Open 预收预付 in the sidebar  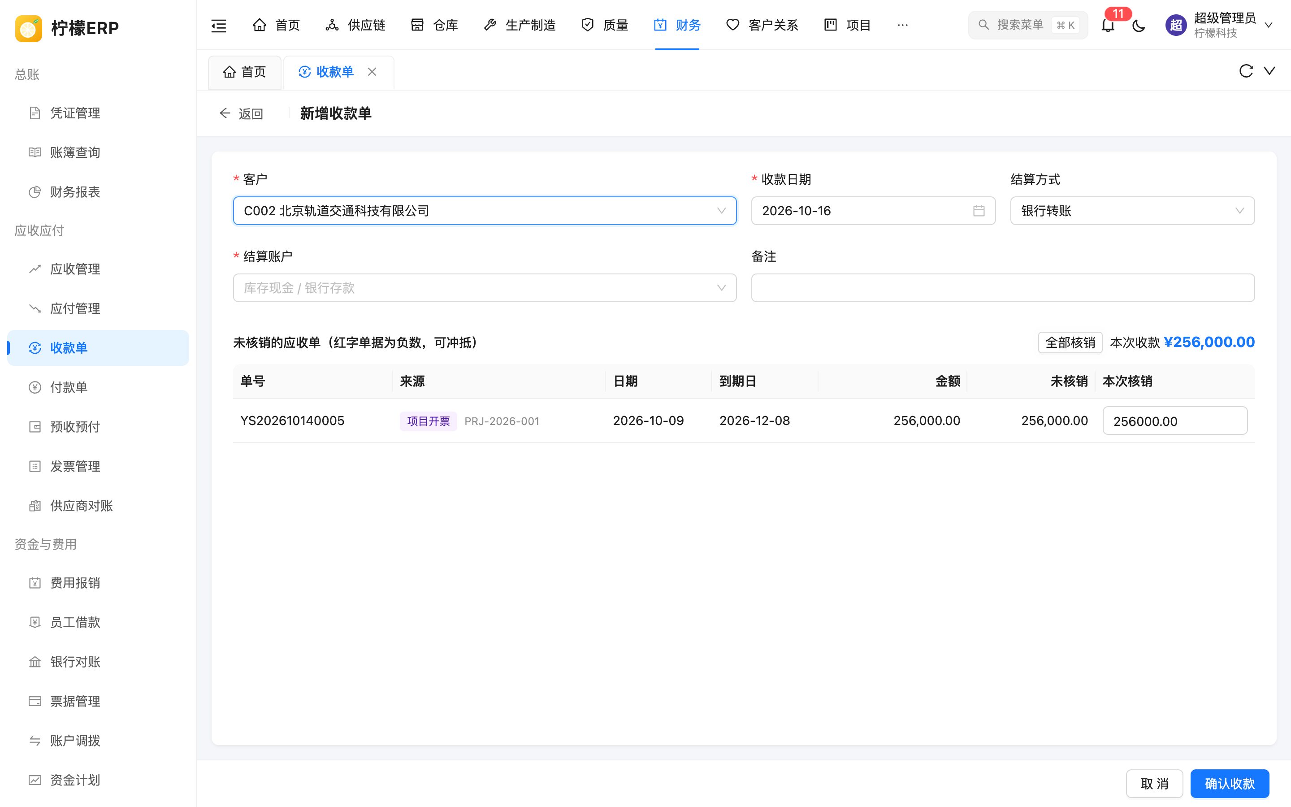click(98, 427)
